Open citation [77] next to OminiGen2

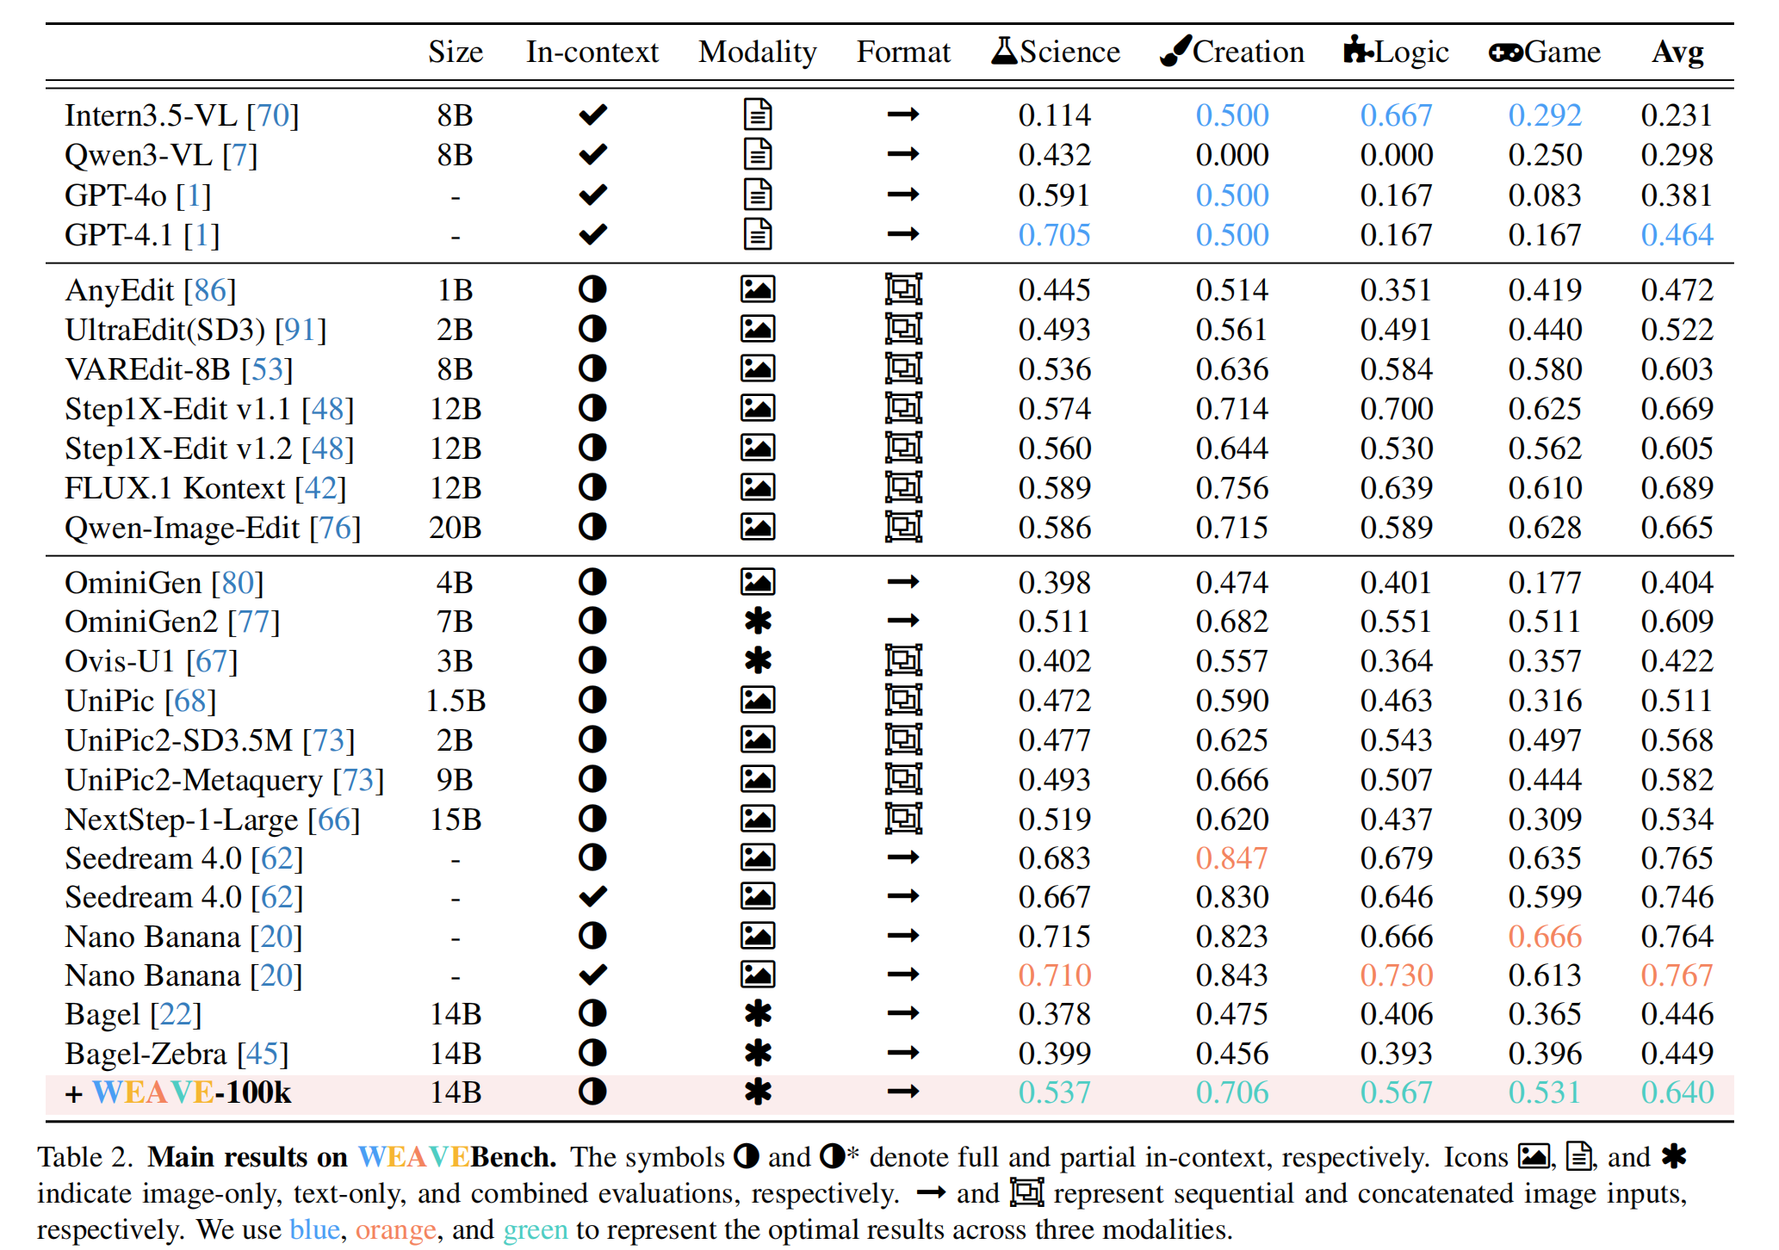coord(254,622)
